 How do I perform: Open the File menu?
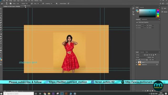[x=4, y=1]
